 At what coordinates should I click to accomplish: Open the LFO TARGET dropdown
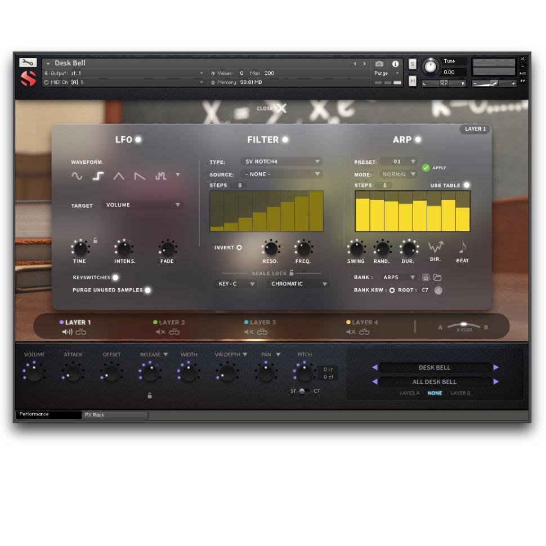[142, 205]
